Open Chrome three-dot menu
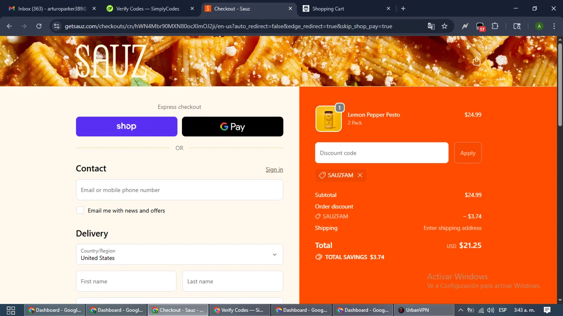The image size is (563, 316). (554, 26)
